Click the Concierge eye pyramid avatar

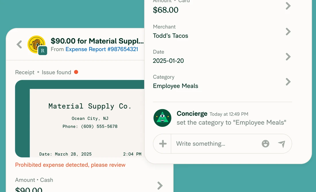162,118
